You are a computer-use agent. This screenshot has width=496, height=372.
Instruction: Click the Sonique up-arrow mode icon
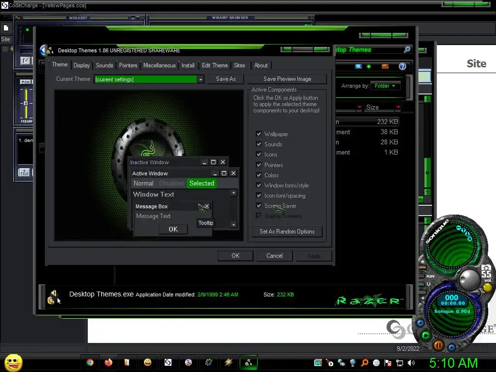point(464,231)
